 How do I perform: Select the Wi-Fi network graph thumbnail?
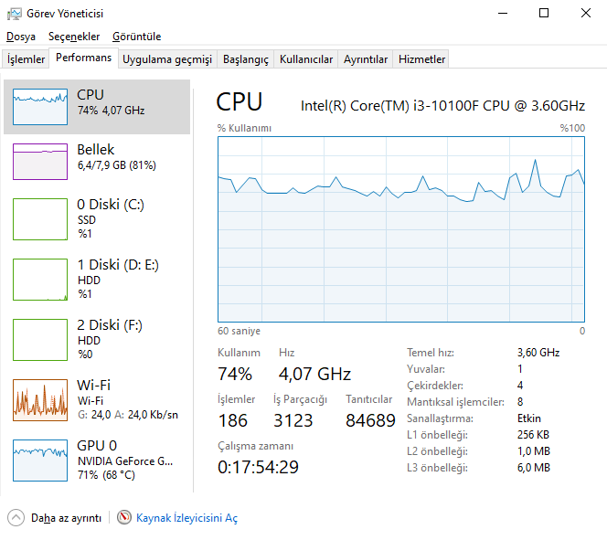click(40, 399)
